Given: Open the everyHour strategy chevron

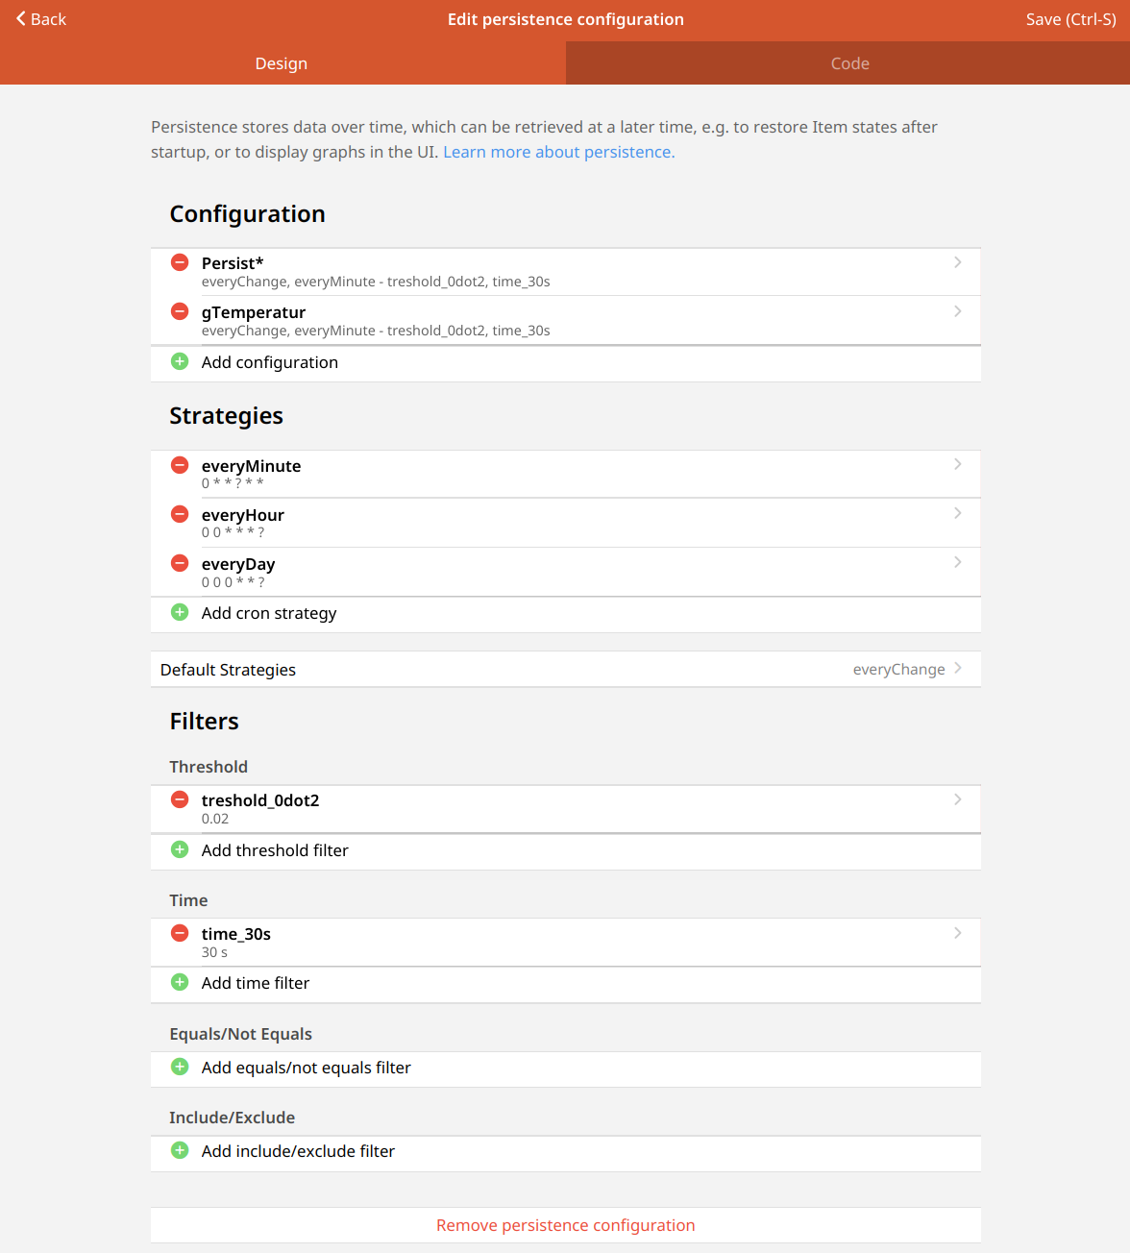Looking at the screenshot, I should [x=957, y=513].
